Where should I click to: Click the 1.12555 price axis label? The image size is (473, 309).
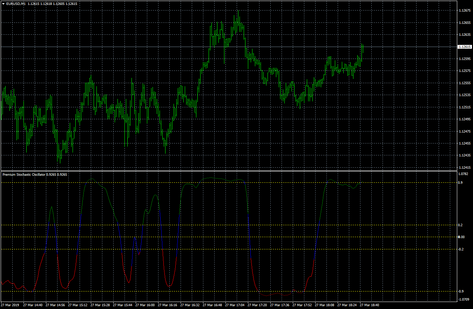[x=465, y=83]
